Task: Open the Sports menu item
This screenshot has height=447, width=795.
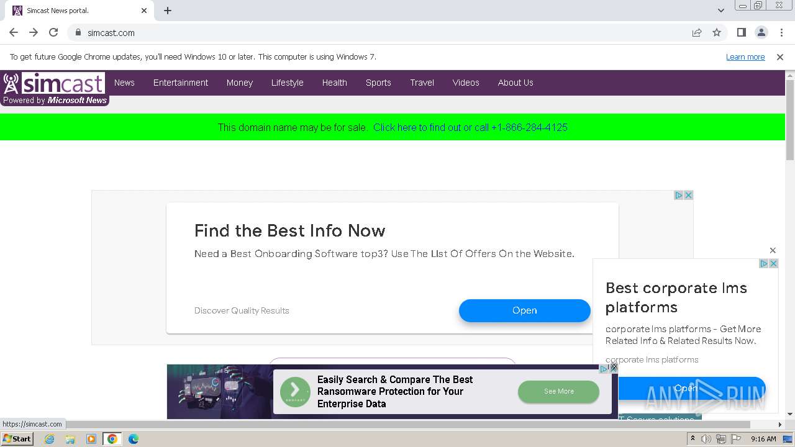Action: 378,83
